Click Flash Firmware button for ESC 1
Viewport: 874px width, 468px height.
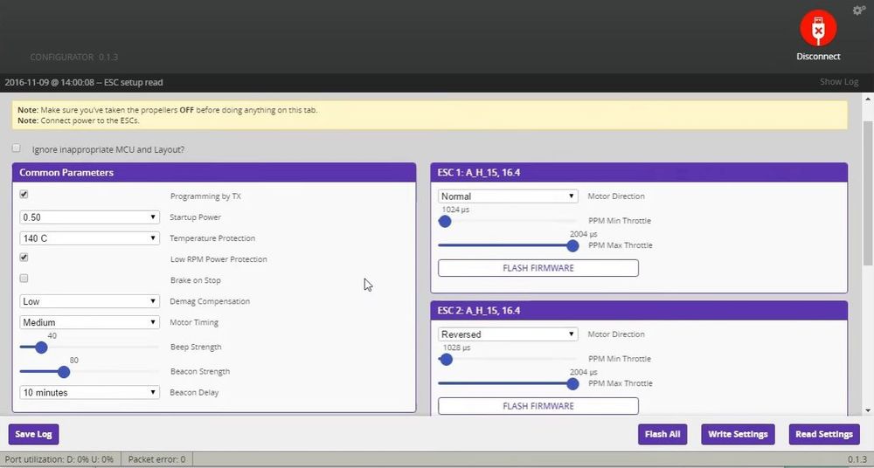coord(538,268)
